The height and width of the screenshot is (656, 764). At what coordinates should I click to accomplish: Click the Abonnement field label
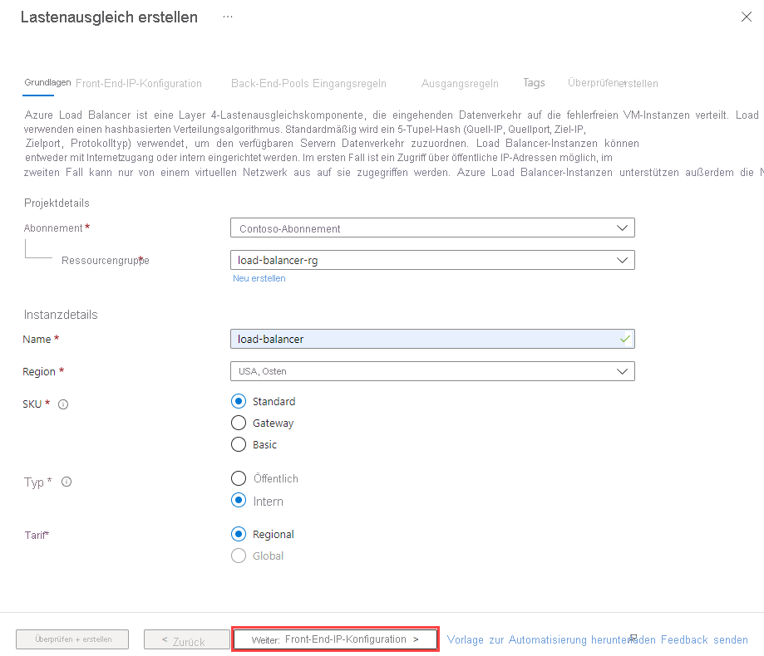click(x=53, y=228)
